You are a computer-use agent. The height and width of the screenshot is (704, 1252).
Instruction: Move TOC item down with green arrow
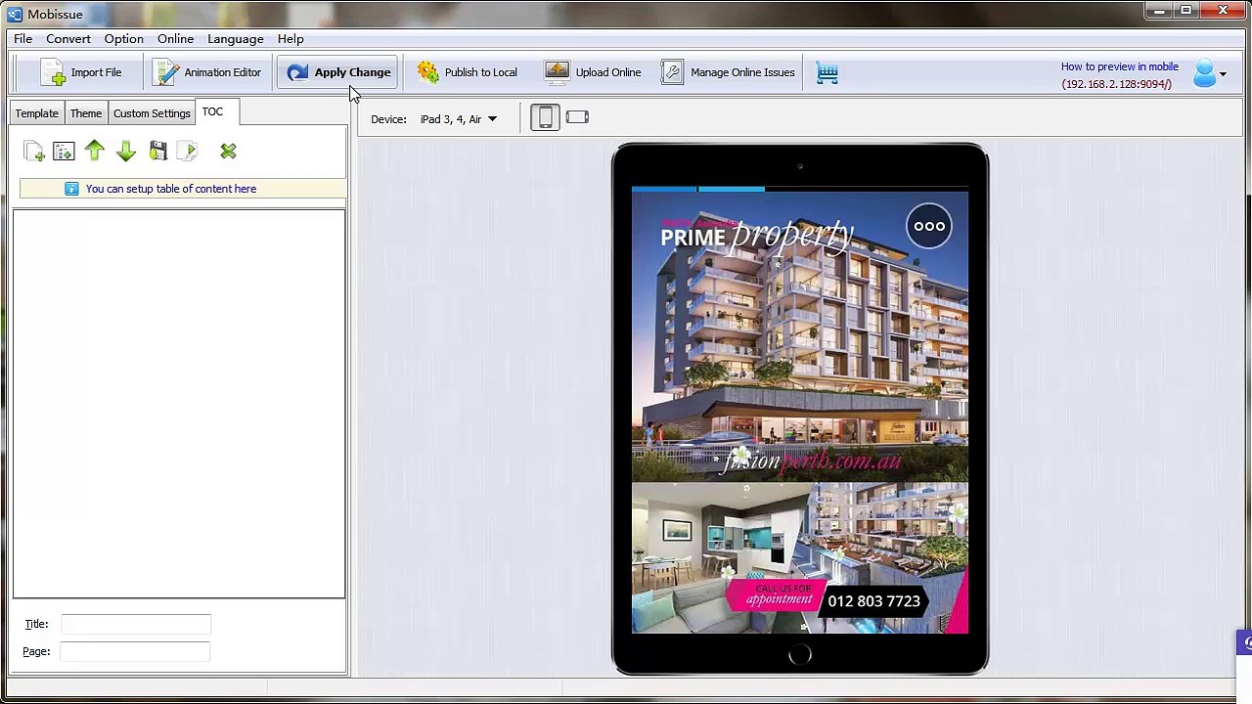click(126, 151)
